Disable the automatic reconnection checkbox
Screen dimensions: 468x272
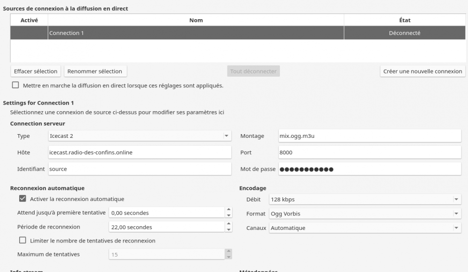(22, 199)
